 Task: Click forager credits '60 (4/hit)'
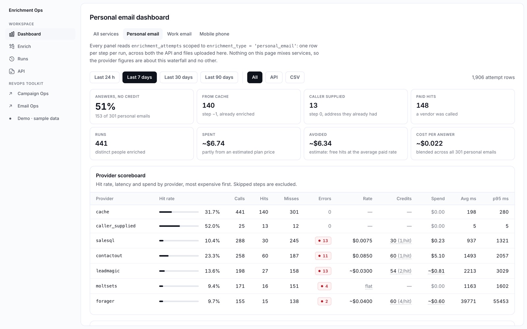(x=401, y=301)
